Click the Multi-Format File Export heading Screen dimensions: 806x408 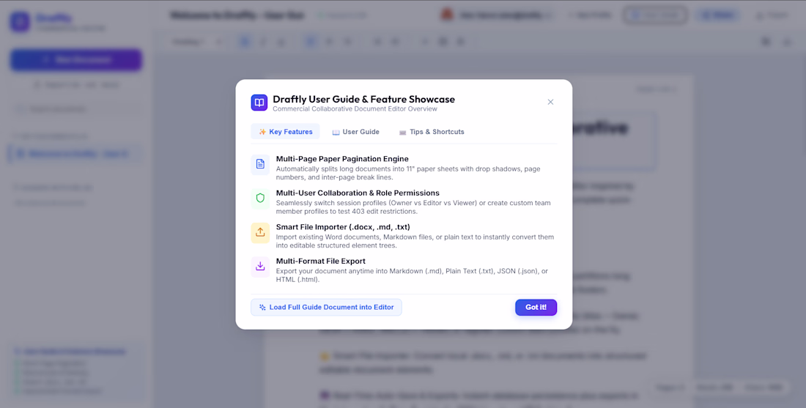(321, 261)
